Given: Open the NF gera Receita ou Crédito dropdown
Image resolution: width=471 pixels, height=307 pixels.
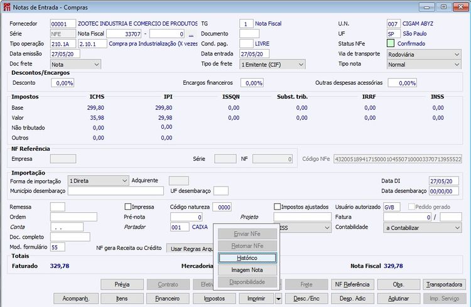Looking at the screenshot, I should (190, 249).
